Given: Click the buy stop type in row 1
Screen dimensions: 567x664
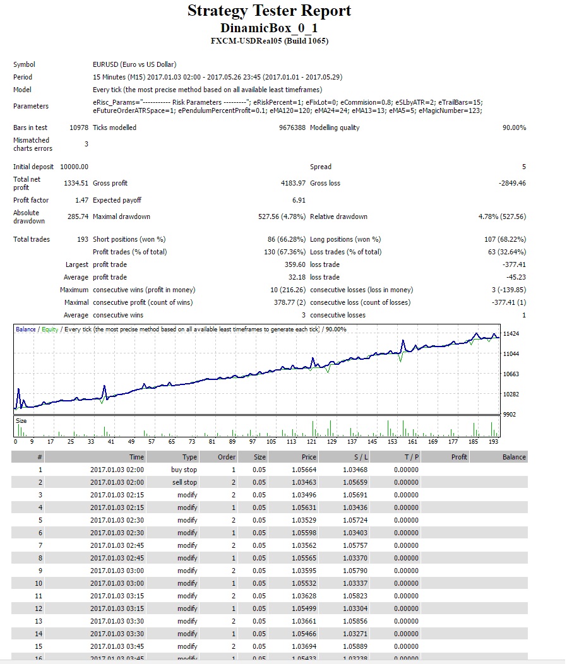Looking at the screenshot, I should tap(184, 470).
